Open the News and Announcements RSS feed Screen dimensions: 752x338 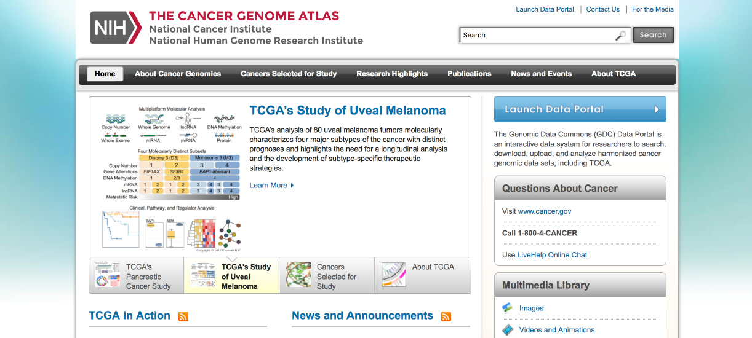[x=446, y=316]
